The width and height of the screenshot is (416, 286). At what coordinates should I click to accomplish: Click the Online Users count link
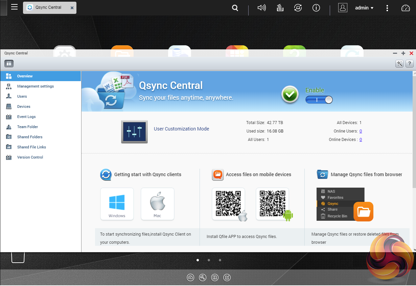(361, 131)
